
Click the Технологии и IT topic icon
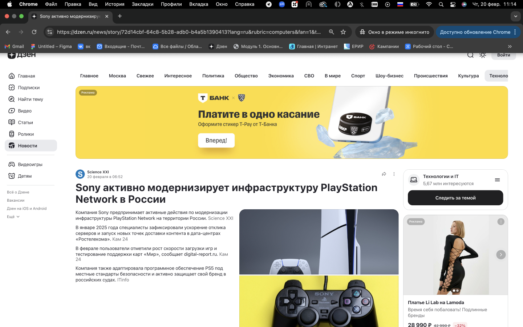tap(414, 180)
